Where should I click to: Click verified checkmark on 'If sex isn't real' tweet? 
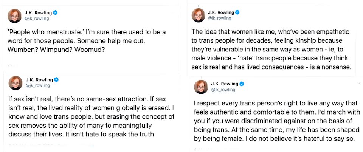[56, 79]
